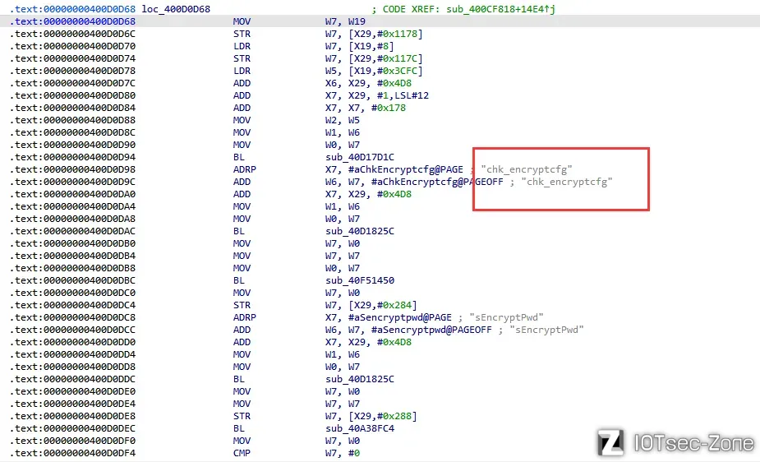Screen dimensions: 760x462
Task: Click the IOTsec-Zone watermark text
Action: [x=693, y=443]
